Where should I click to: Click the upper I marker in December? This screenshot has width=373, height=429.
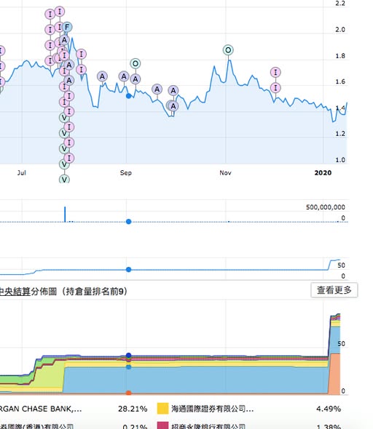[x=275, y=73]
